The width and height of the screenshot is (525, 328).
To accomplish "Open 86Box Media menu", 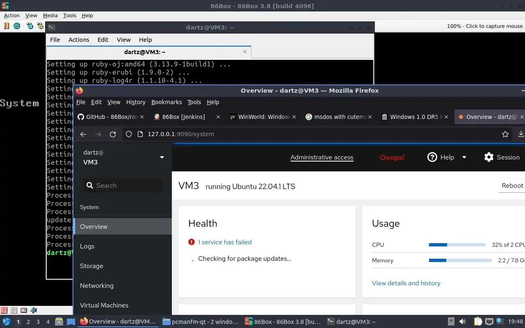I will coord(50,15).
